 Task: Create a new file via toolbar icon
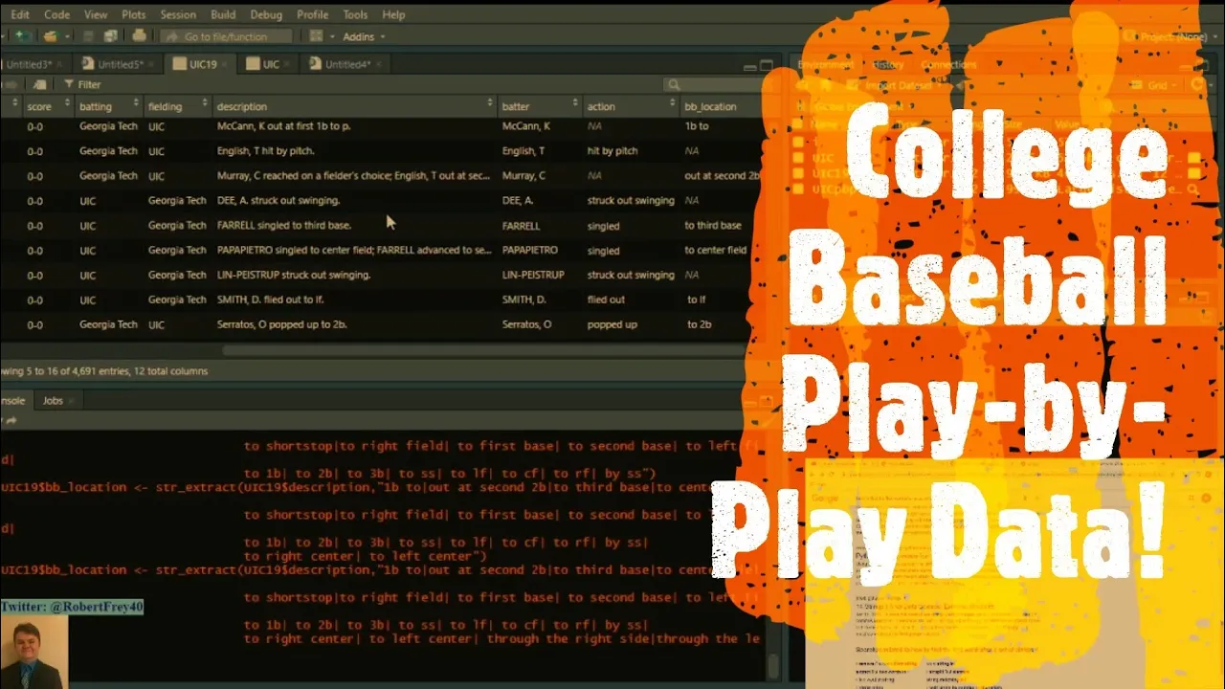pos(21,36)
